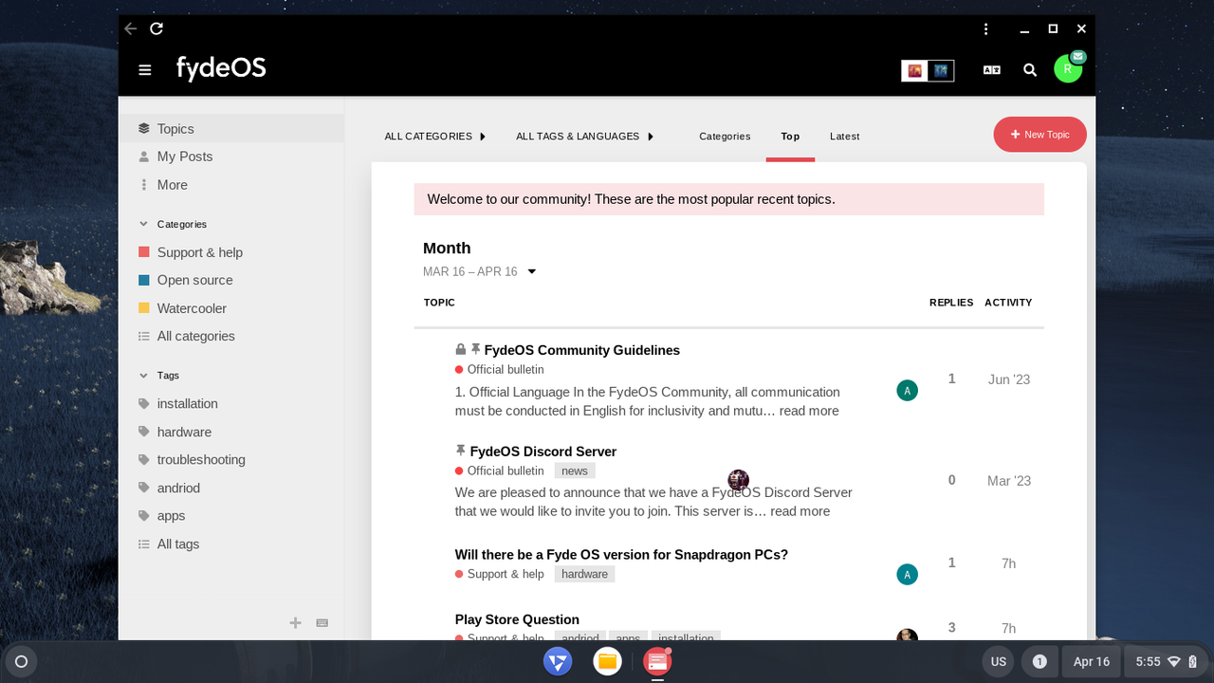Viewport: 1214px width, 683px height.
Task: Click the theme switcher image banner
Action: (928, 70)
